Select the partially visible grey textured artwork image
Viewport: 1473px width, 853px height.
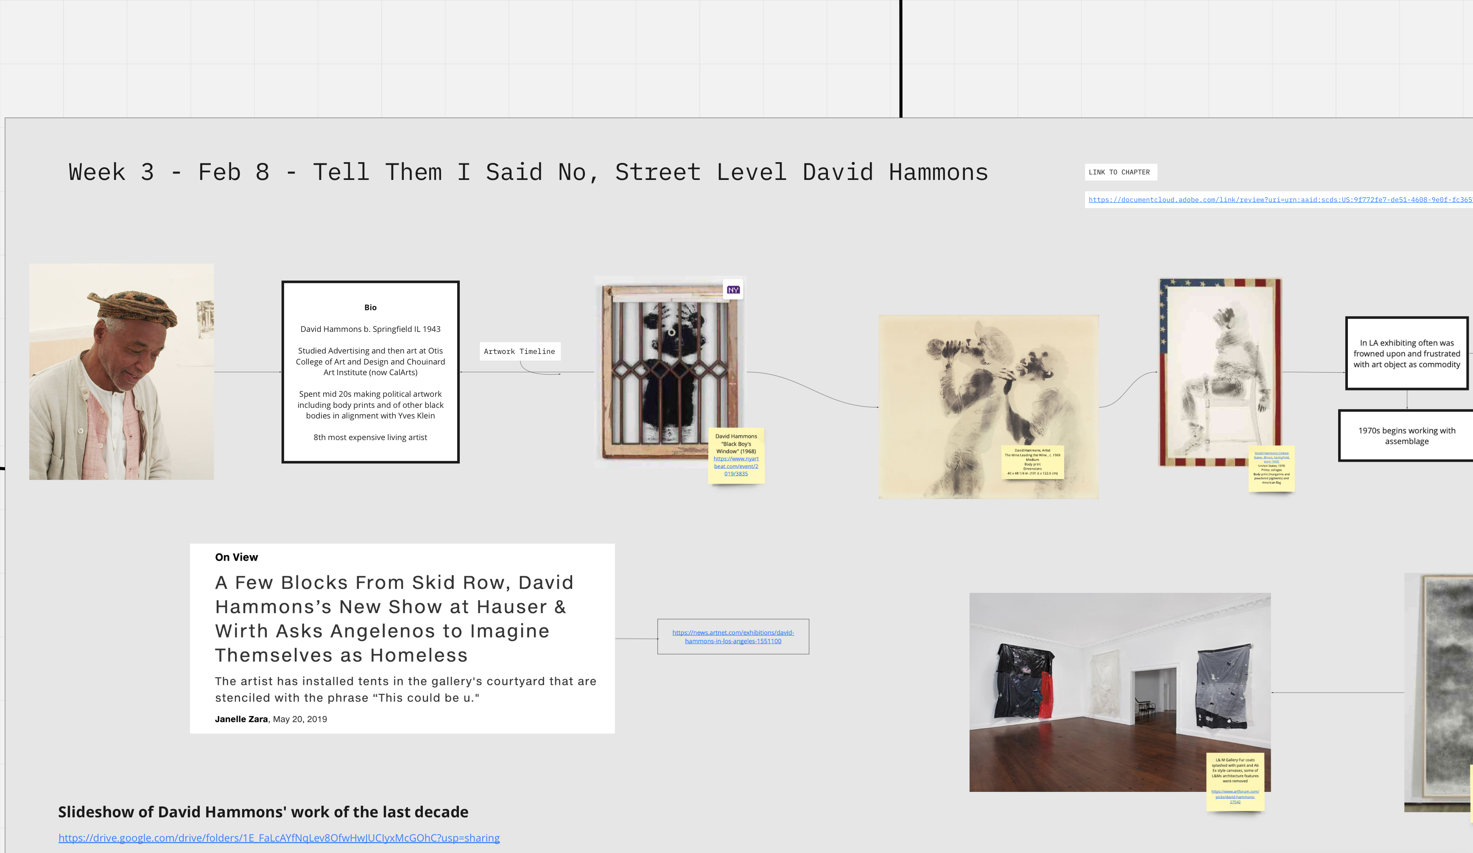pyautogui.click(x=1439, y=692)
